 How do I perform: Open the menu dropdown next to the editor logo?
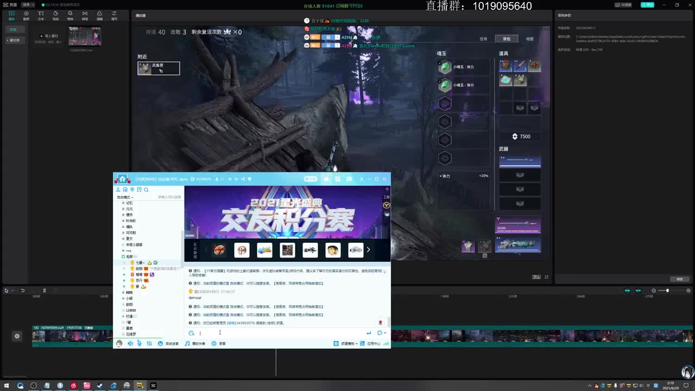[x=28, y=4]
